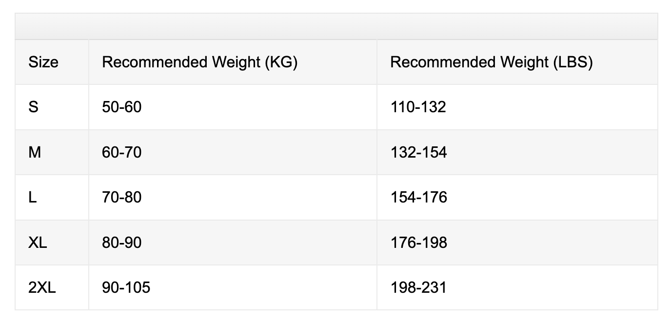Click the empty table title bar
The image size is (671, 324).
pos(336,26)
